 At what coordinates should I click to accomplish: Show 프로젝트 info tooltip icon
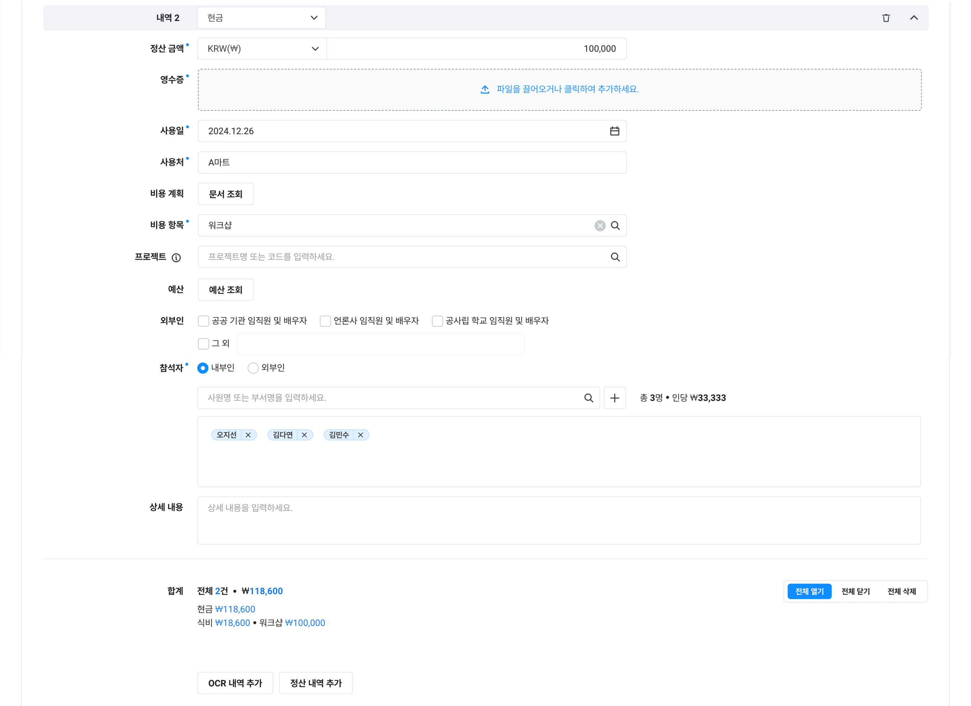pos(176,258)
